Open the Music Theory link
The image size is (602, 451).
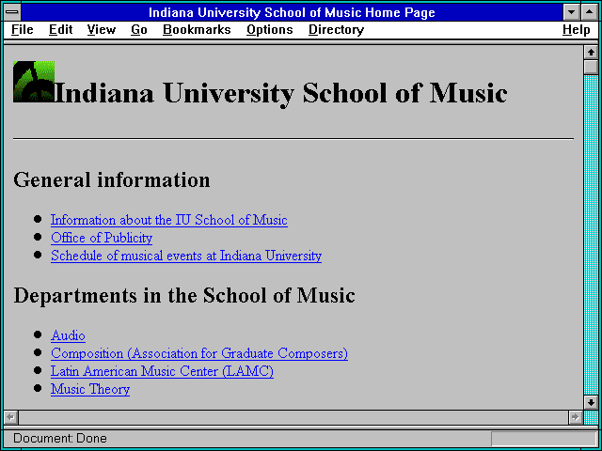[90, 389]
